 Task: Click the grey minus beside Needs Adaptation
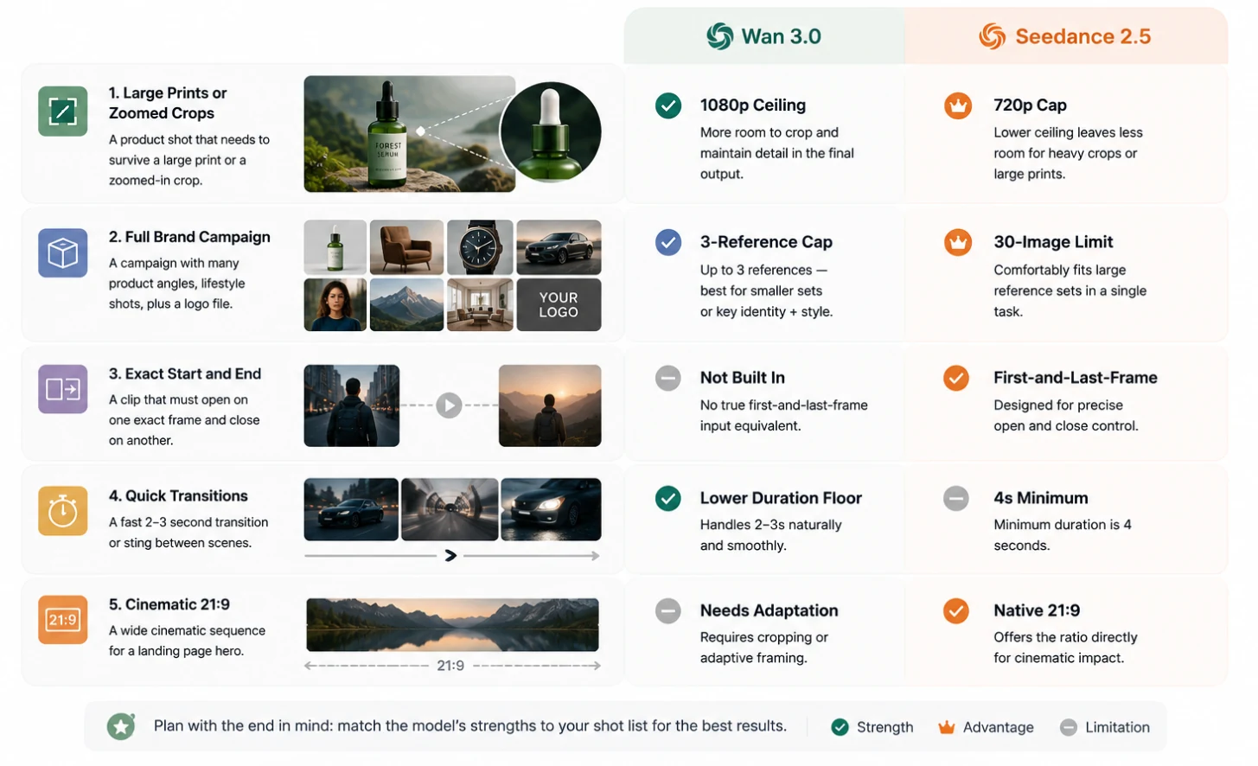pyautogui.click(x=667, y=610)
